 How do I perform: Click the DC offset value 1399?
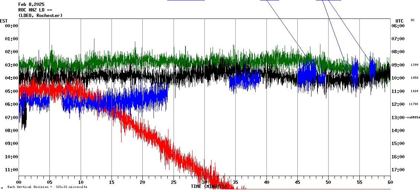pos(414,65)
